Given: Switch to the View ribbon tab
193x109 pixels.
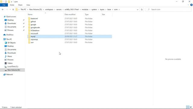Looking at the screenshot, I should [x=28, y=5].
